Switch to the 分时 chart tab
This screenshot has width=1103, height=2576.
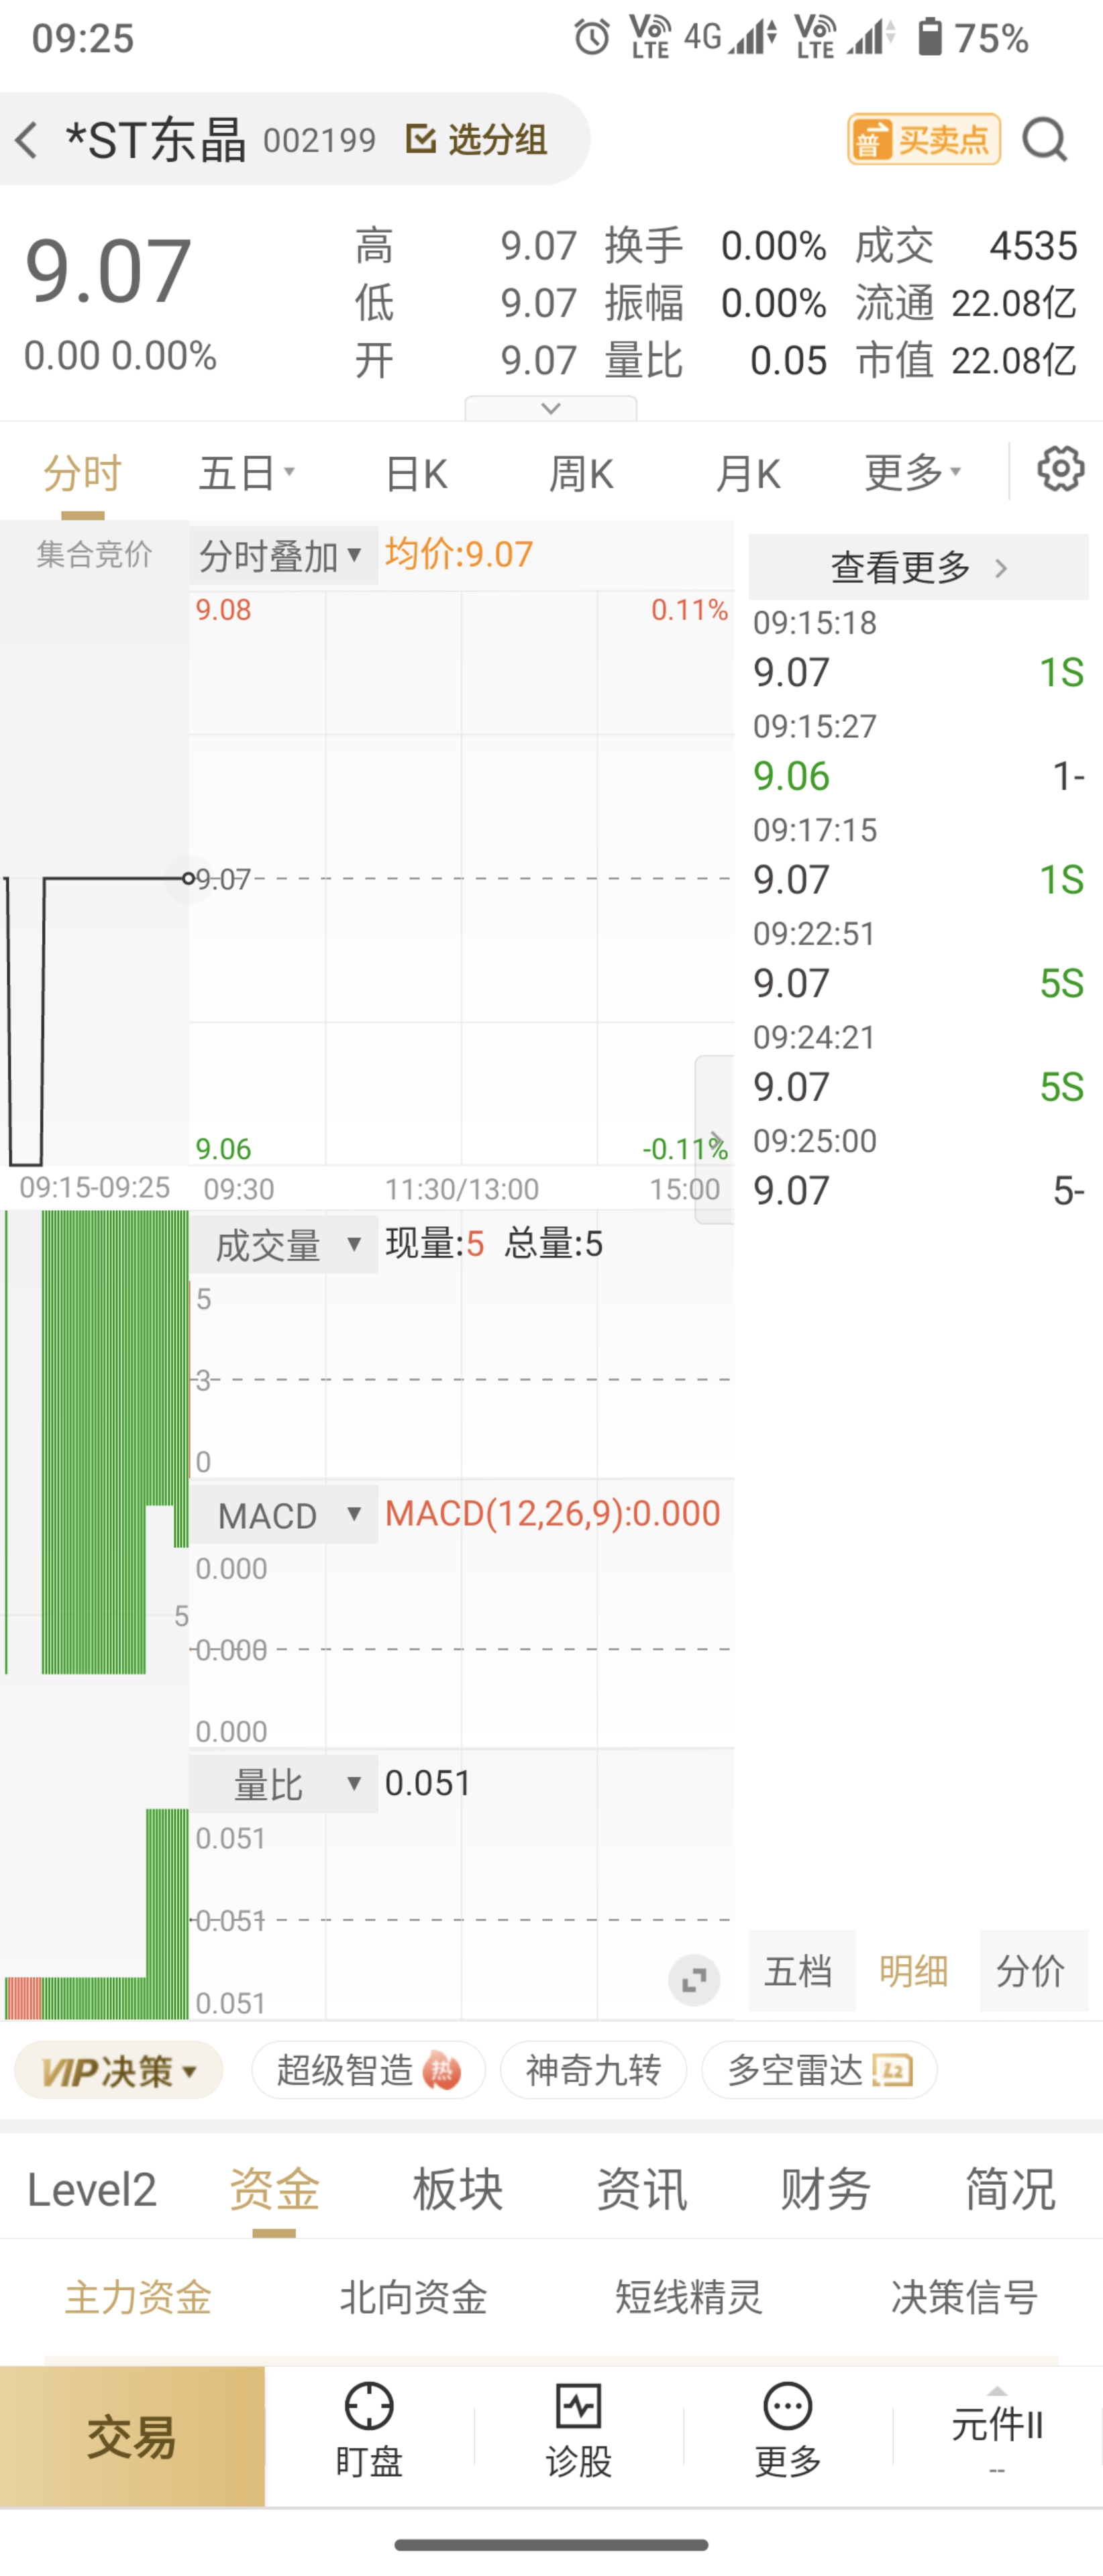[x=83, y=473]
